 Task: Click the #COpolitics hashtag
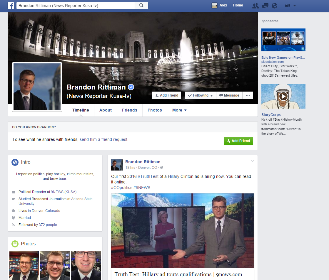pos(122,188)
